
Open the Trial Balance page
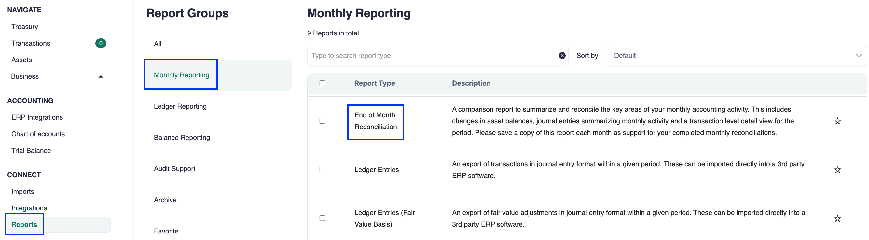point(31,151)
